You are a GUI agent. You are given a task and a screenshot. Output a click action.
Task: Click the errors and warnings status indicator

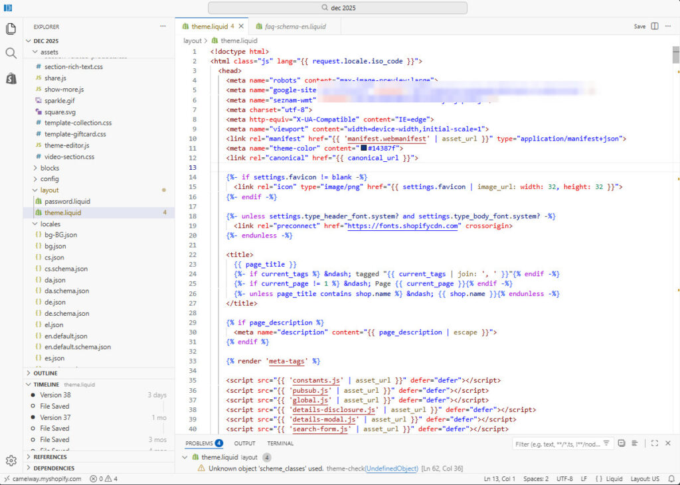coord(104,479)
